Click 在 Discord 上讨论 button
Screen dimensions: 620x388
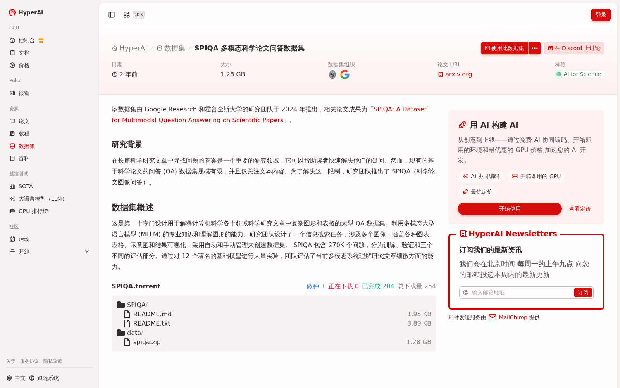click(574, 48)
